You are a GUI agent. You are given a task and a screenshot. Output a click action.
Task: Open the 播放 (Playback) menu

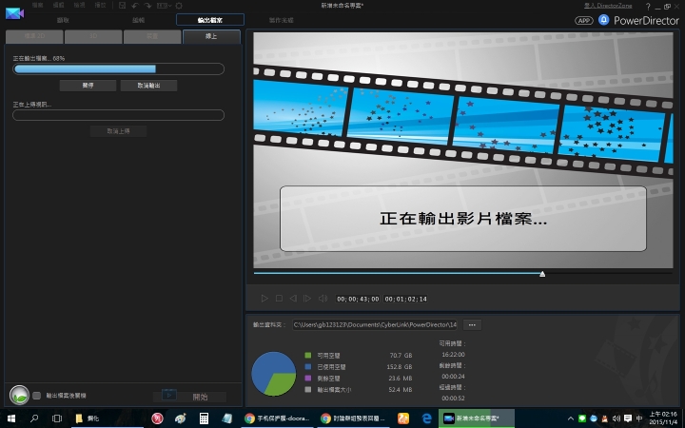coord(100,6)
